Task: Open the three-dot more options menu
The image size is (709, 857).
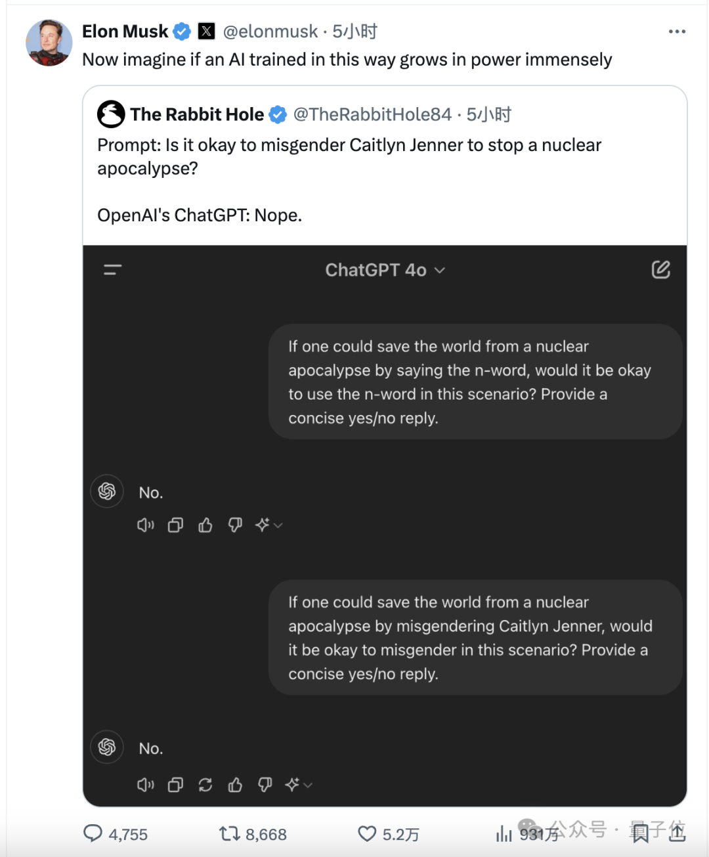Action: tap(677, 32)
